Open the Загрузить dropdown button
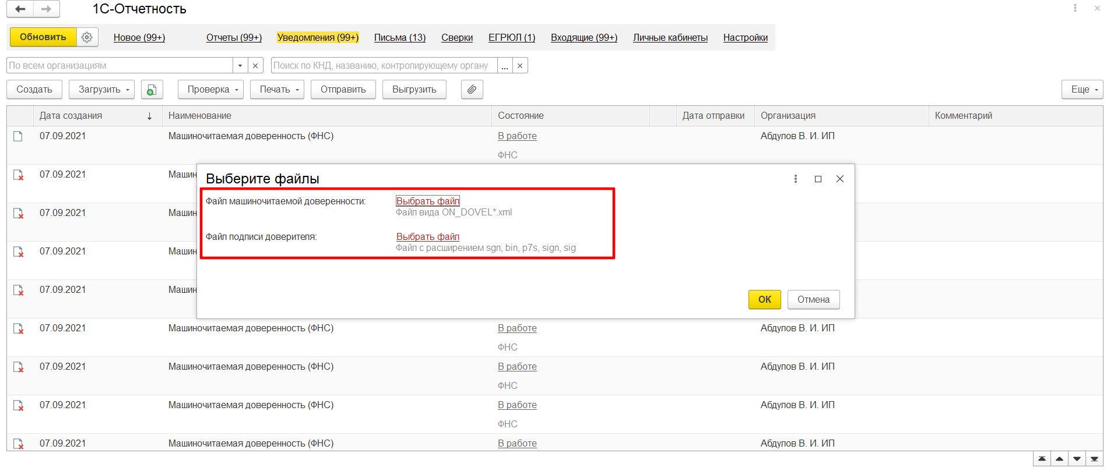This screenshot has height=471, width=1114. point(101,90)
